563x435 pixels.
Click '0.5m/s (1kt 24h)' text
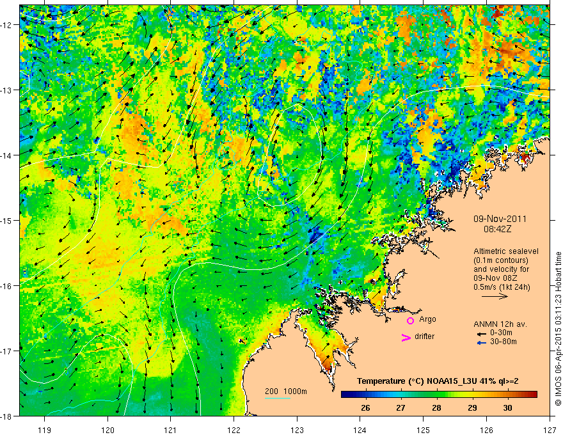502,287
